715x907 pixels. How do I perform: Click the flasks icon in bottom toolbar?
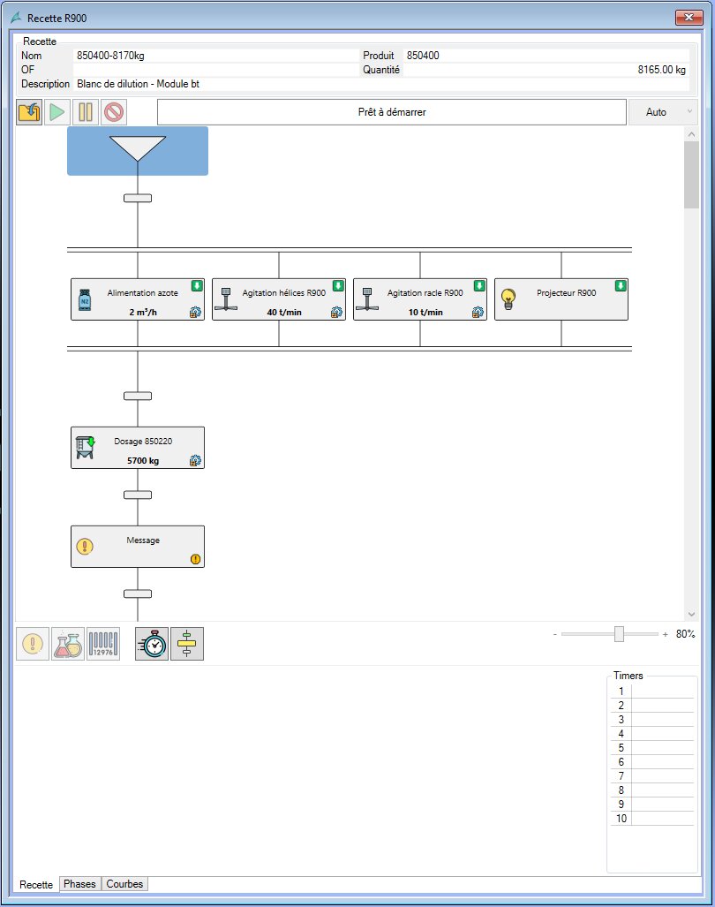click(x=68, y=644)
